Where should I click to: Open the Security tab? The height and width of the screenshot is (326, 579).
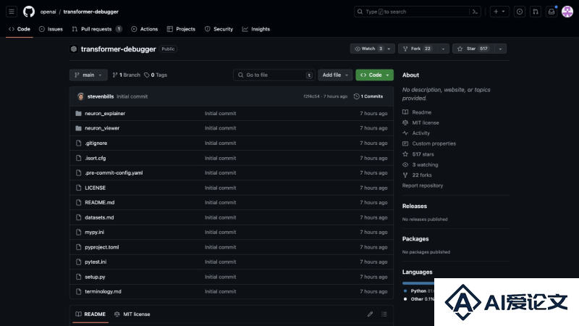(x=219, y=29)
